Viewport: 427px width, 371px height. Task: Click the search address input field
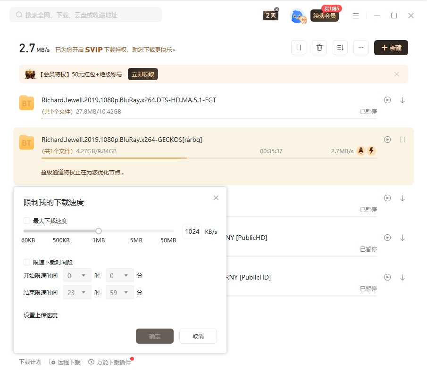pos(86,15)
